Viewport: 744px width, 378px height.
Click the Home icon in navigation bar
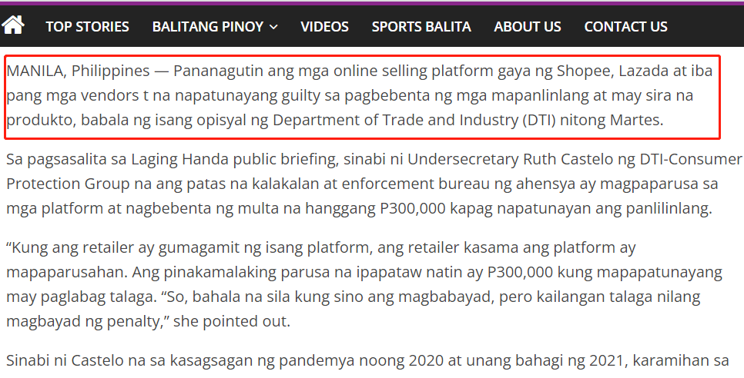(13, 25)
